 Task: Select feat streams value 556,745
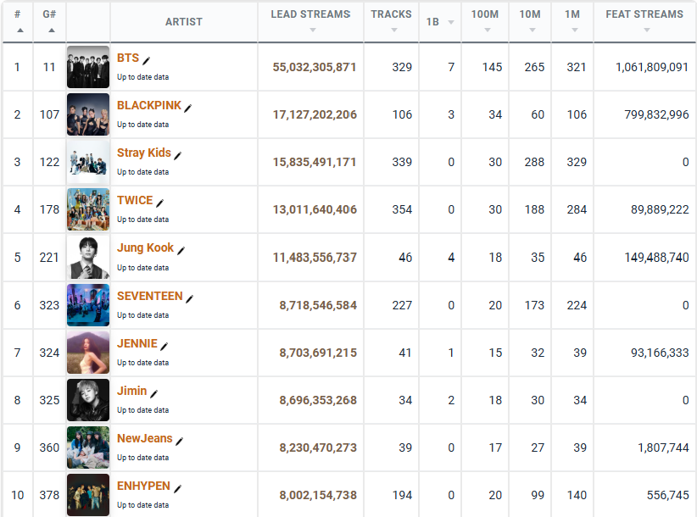click(668, 496)
